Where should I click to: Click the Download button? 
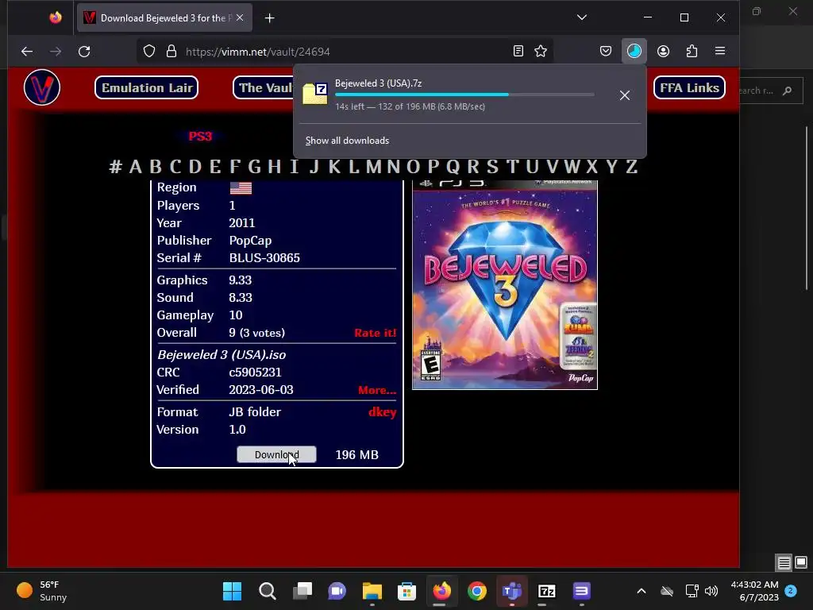pyautogui.click(x=276, y=454)
